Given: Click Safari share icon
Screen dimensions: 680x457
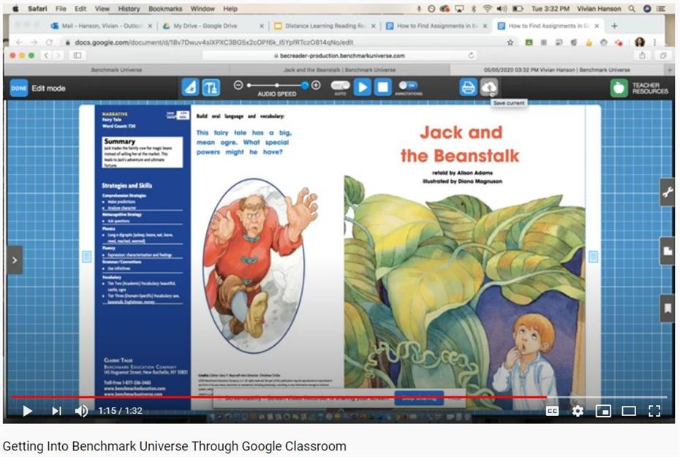Looking at the screenshot, I should coord(642,56).
